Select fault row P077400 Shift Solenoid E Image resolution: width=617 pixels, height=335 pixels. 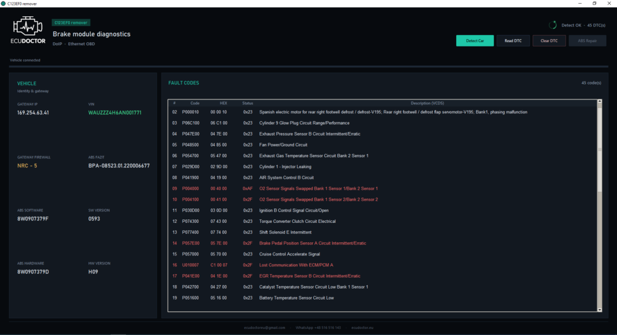[383, 232]
